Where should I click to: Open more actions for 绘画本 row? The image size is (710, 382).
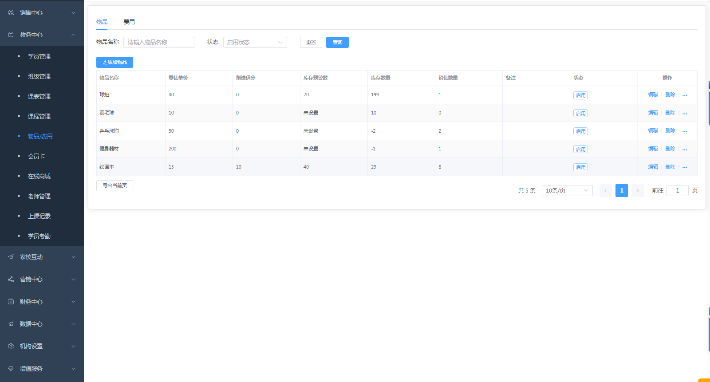pos(685,167)
